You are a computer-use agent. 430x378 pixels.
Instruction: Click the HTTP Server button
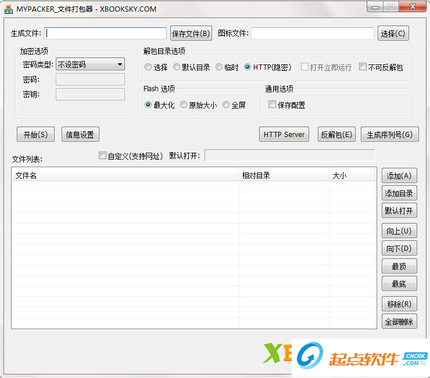click(284, 134)
